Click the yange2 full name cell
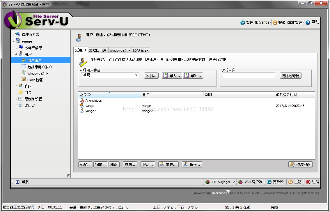330x212 pixels. click(x=147, y=111)
